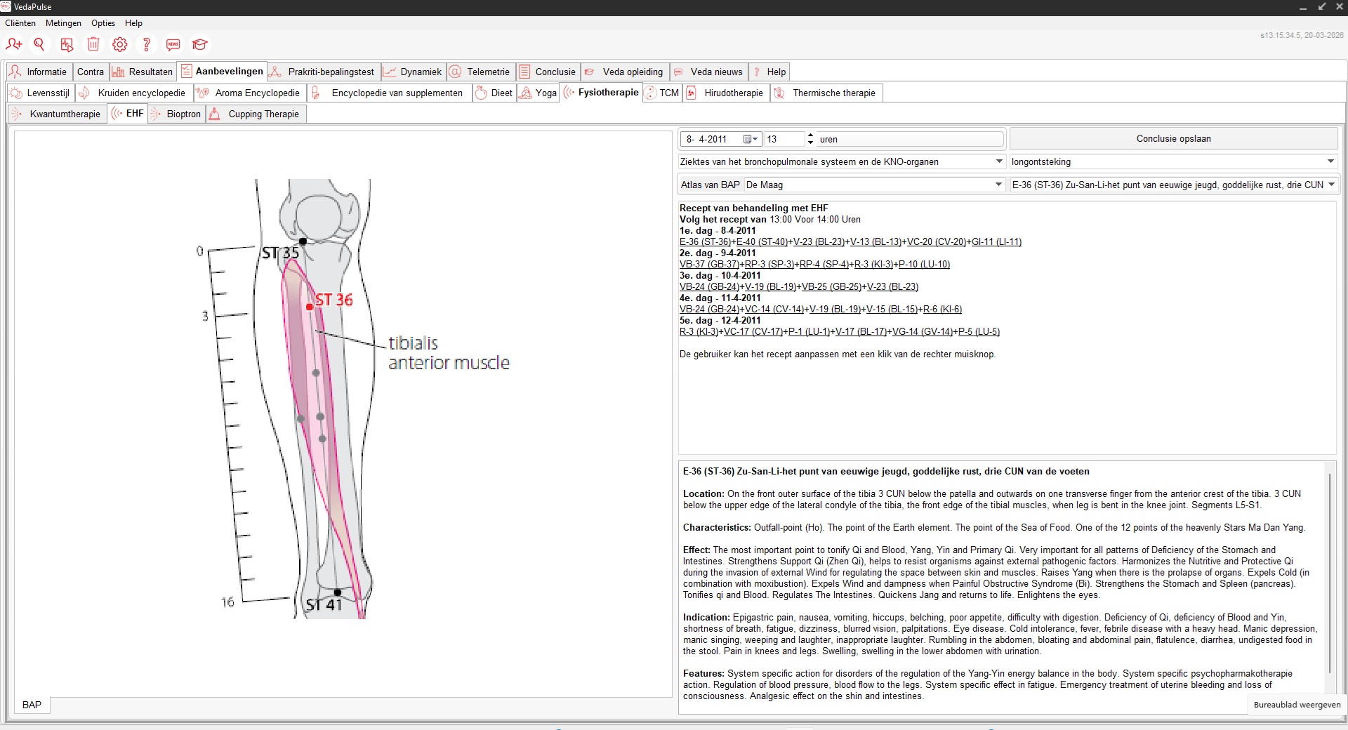Click the E-36 (ST-36) recipe point link
The height and width of the screenshot is (730, 1348).
705,242
